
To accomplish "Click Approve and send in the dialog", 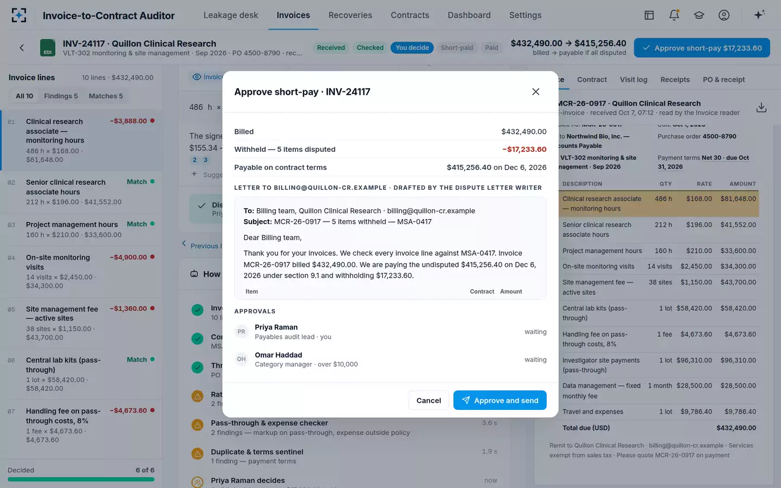I will (500, 400).
